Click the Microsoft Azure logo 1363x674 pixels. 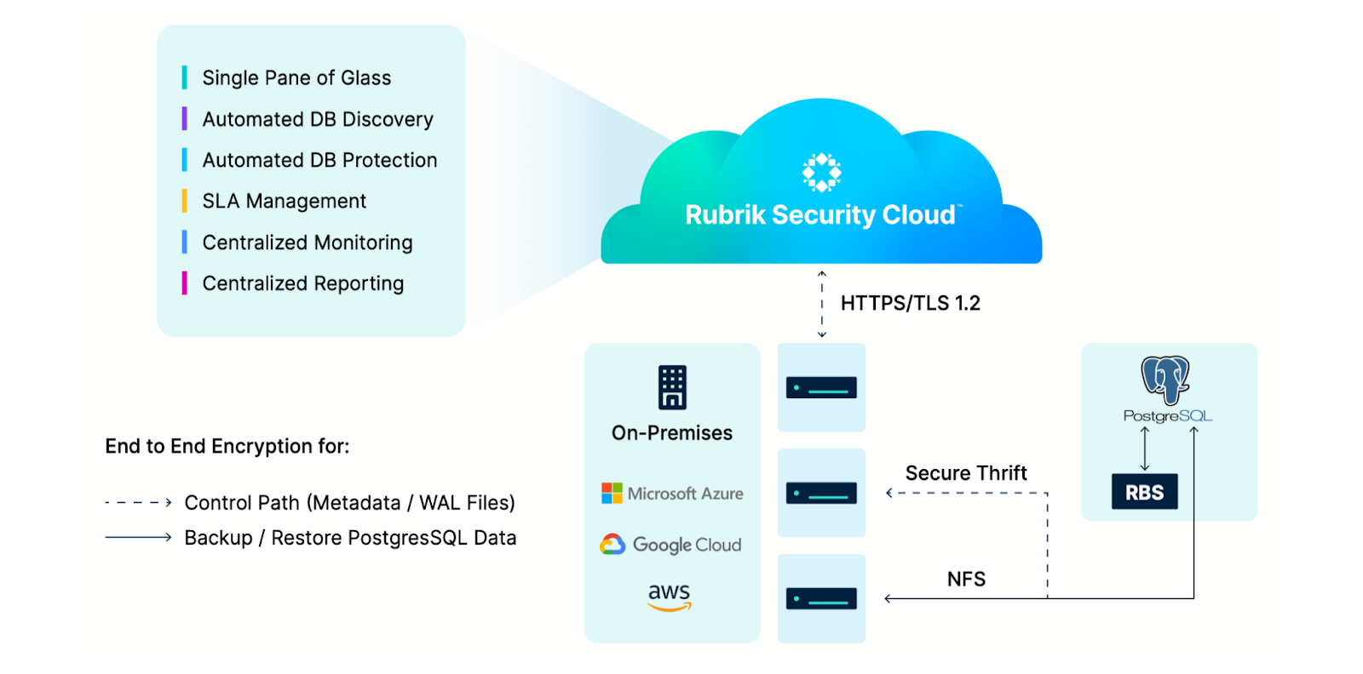pyautogui.click(x=672, y=494)
